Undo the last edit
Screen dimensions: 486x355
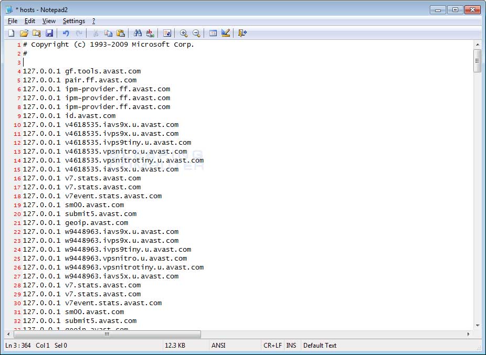click(x=66, y=33)
